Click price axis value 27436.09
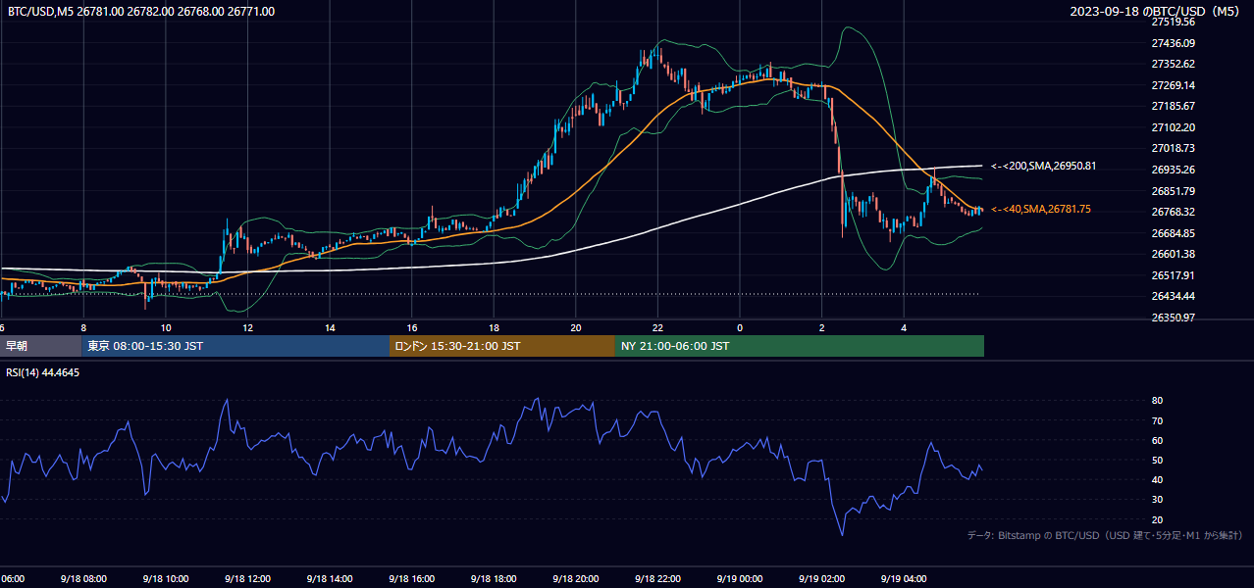This screenshot has height=588, width=1254. point(1173,43)
